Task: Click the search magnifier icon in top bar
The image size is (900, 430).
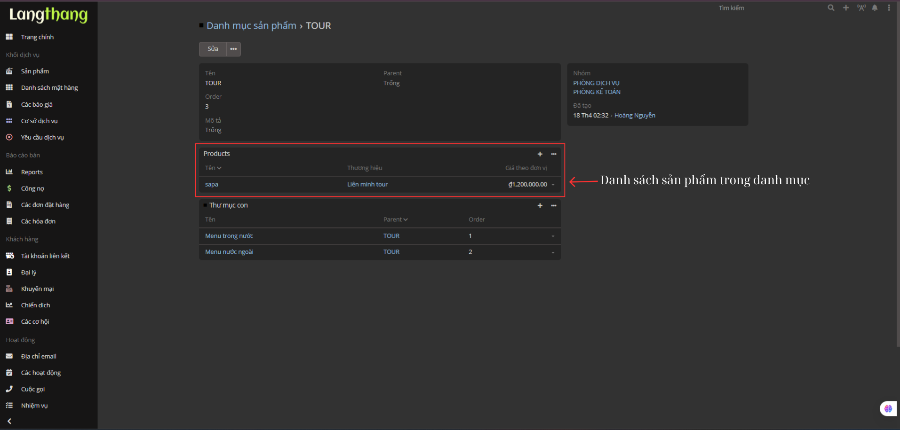Action: [831, 8]
